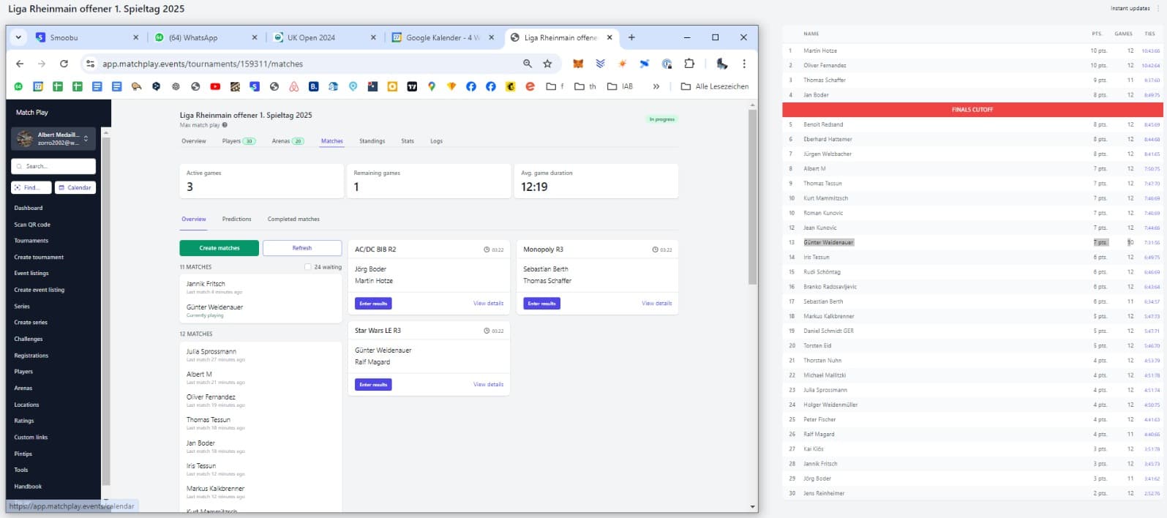Open Handbook in the sidebar
The image size is (1167, 518).
pos(28,487)
